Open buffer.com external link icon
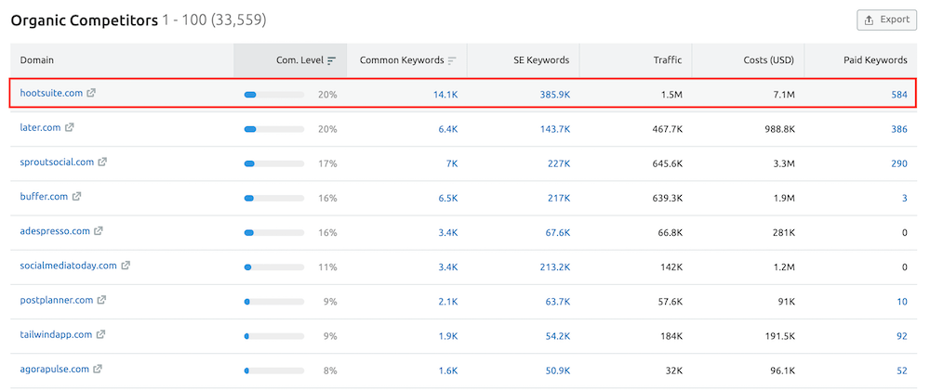930x390 pixels. click(77, 196)
